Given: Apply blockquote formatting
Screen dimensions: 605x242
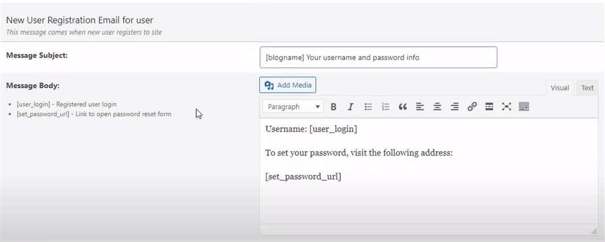Looking at the screenshot, I should [403, 107].
